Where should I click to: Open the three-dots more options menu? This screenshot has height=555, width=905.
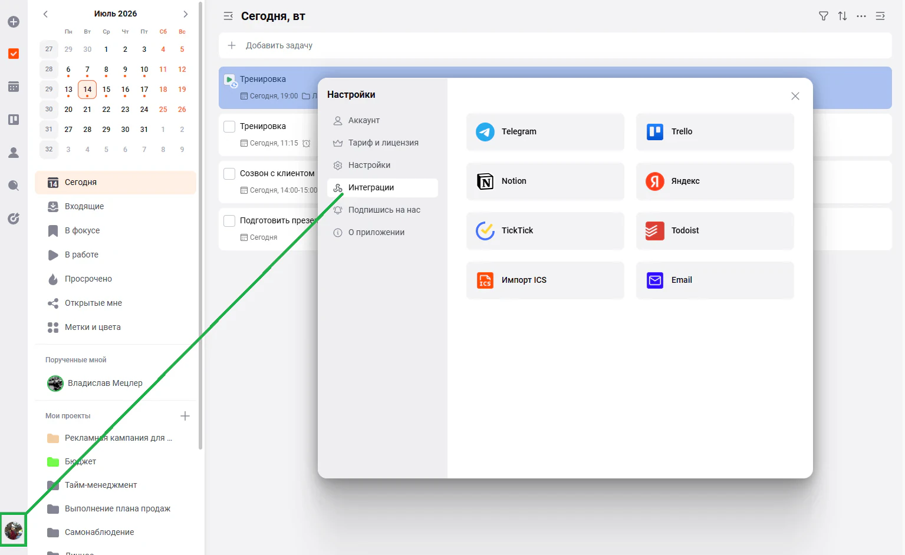click(x=861, y=16)
